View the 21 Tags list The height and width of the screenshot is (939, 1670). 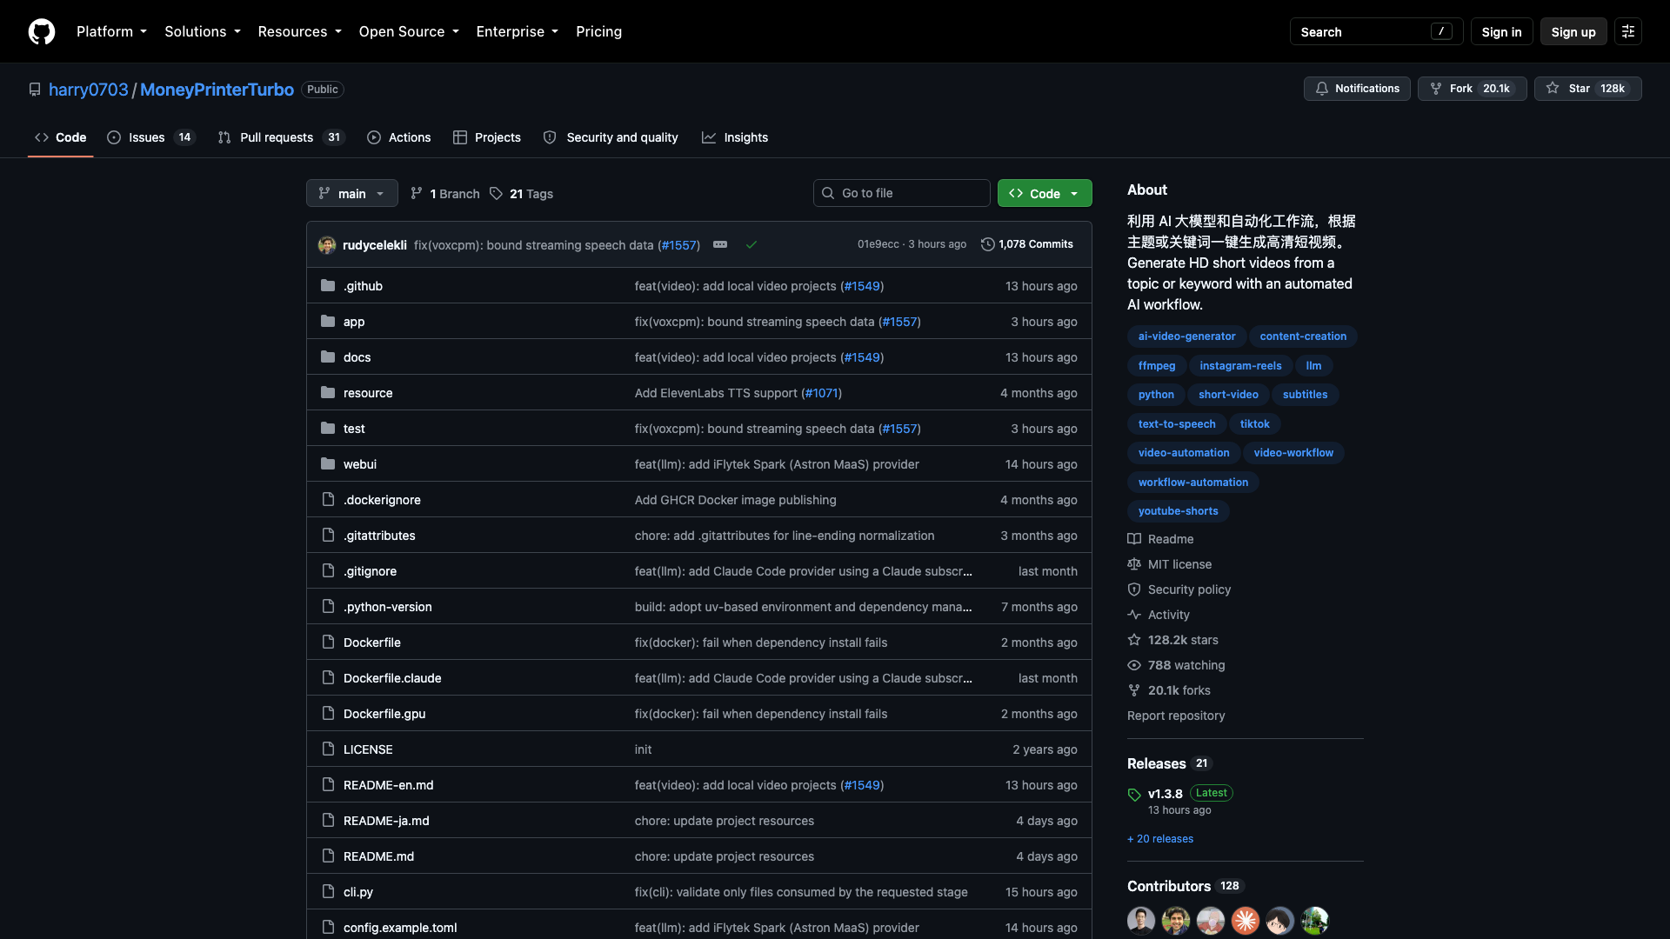coord(521,193)
